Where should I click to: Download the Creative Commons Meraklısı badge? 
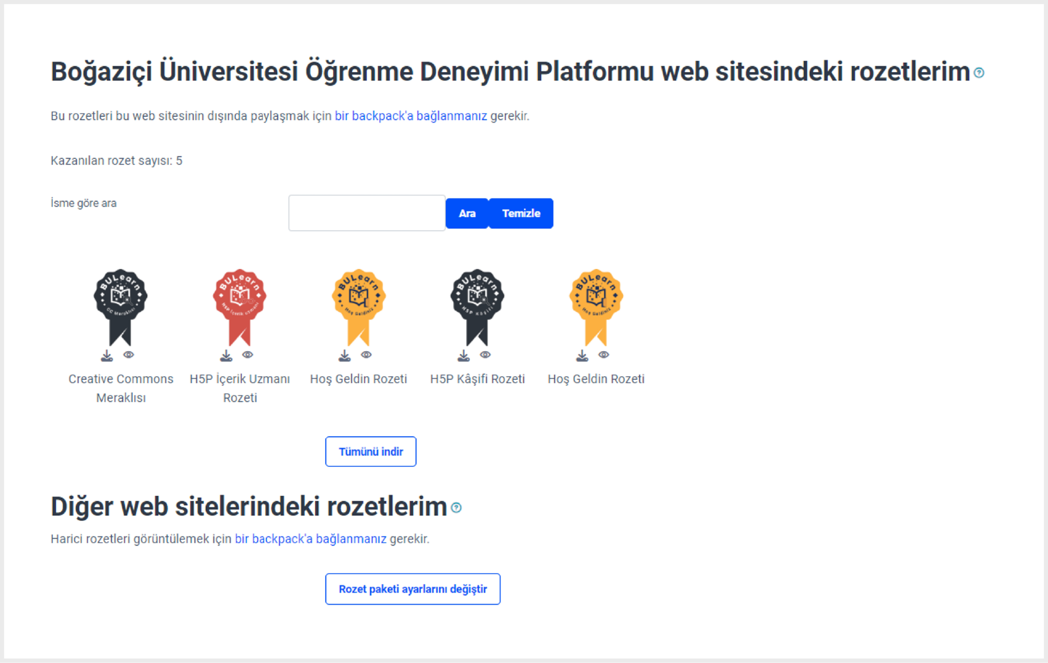[107, 355]
